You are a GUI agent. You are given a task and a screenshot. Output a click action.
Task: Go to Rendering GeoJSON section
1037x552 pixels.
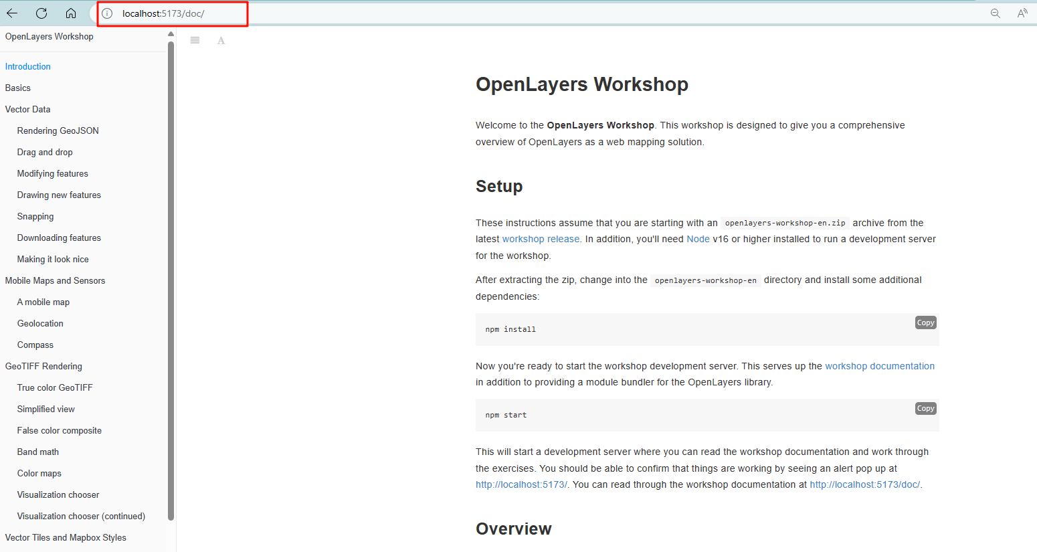(58, 130)
